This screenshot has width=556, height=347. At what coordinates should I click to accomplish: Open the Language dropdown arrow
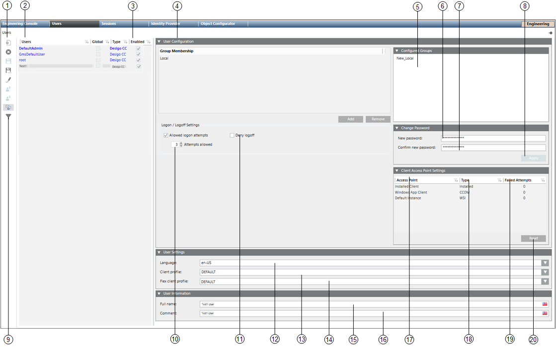pos(545,263)
